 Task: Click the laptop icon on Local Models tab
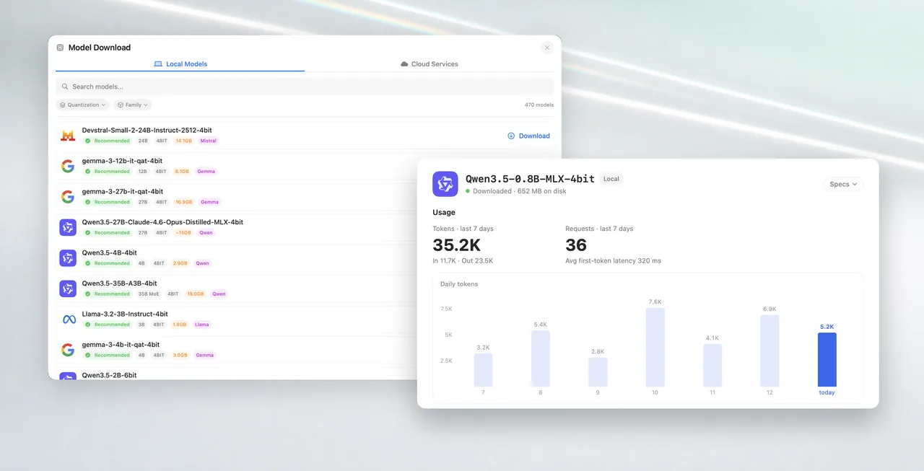pos(158,64)
